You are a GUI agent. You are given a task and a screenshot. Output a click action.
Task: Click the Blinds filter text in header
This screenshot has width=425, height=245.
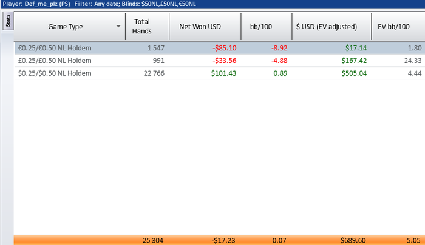pos(159,4)
